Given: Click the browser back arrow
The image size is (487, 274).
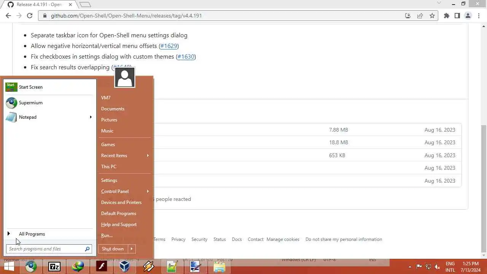Looking at the screenshot, I should click(8, 16).
